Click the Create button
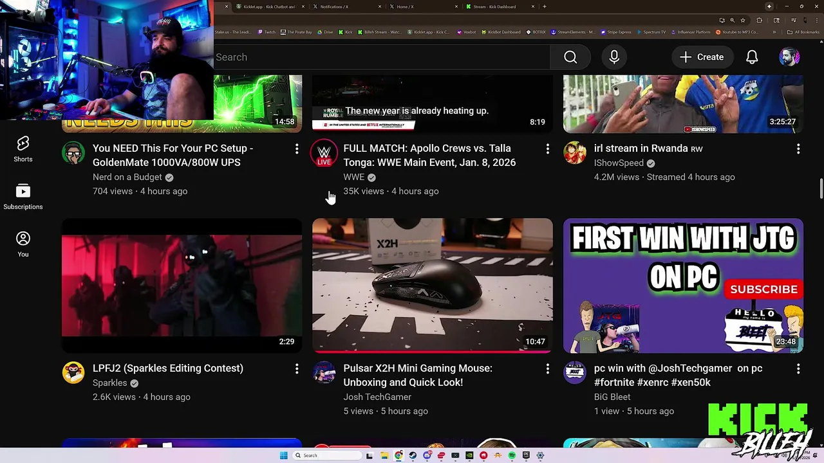Viewport: 824px width, 463px height. click(702, 57)
